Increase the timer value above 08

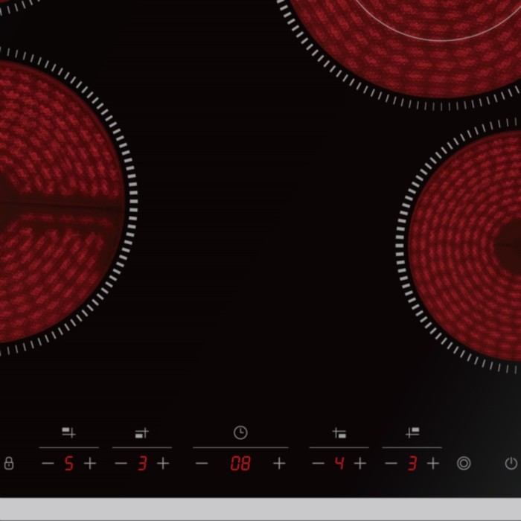pos(279,464)
